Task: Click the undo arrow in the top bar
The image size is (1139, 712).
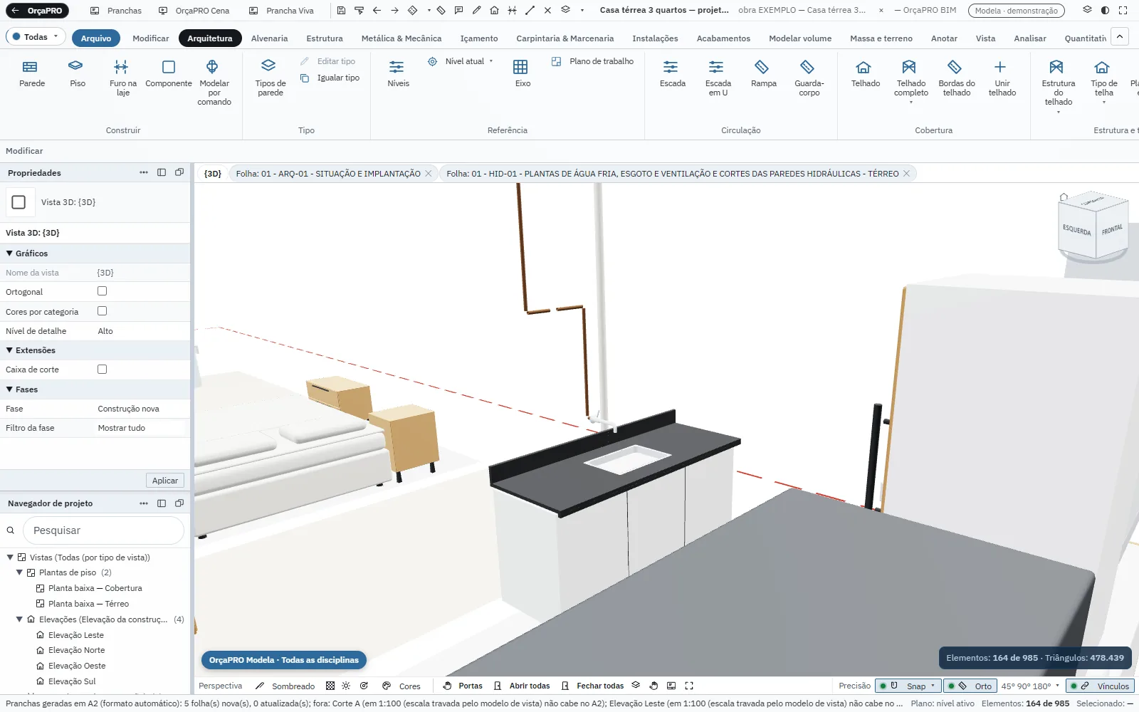Action: (x=377, y=11)
